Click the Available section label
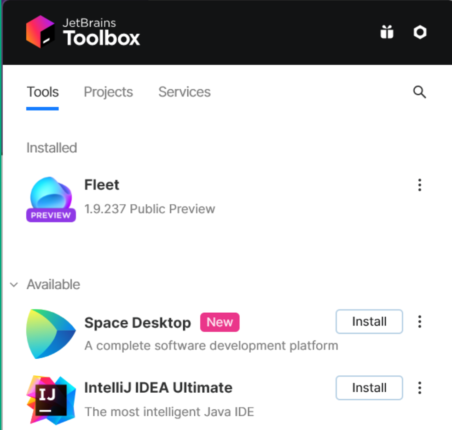This screenshot has height=430, width=452. coord(53,285)
